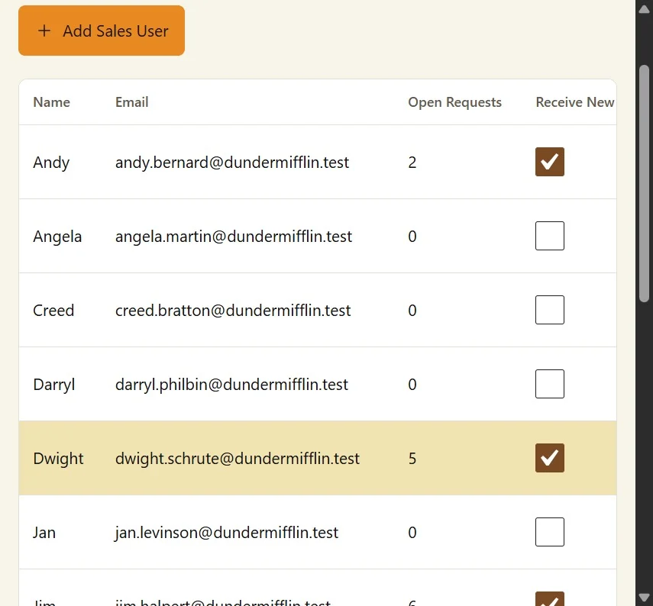Viewport: 653px width, 606px height.
Task: Click the vertical scrollbar thumb
Action: click(645, 183)
